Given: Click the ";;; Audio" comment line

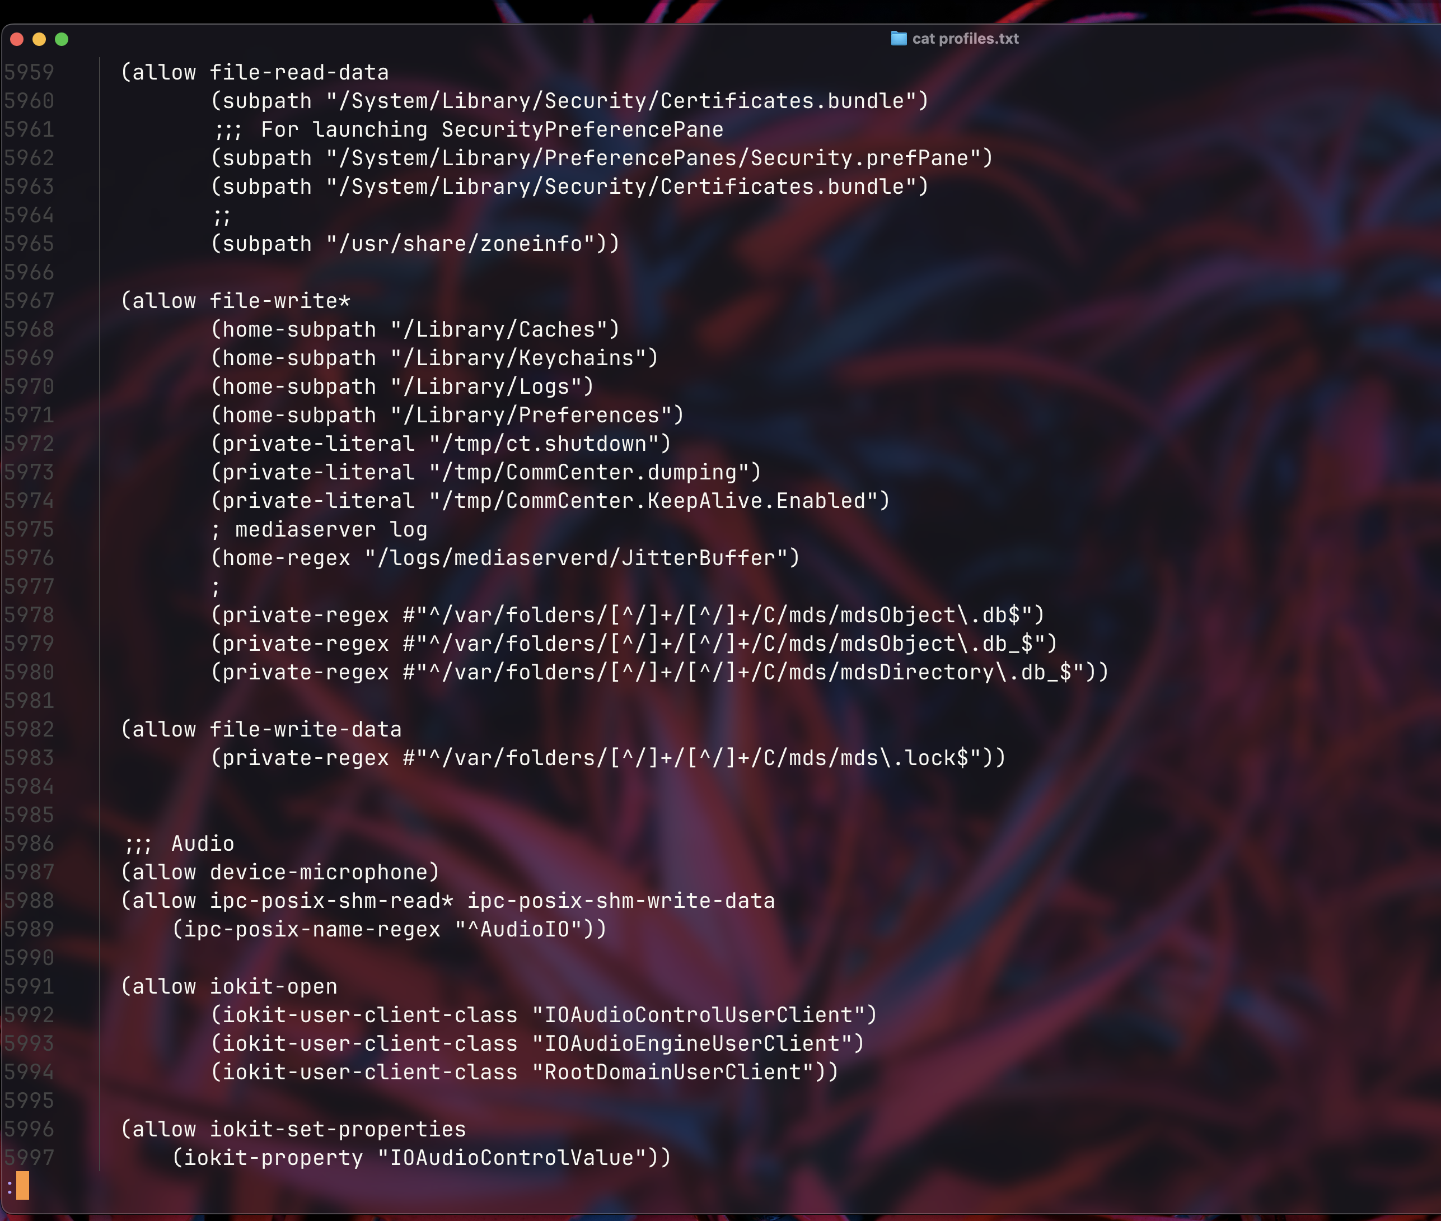Looking at the screenshot, I should 179,843.
